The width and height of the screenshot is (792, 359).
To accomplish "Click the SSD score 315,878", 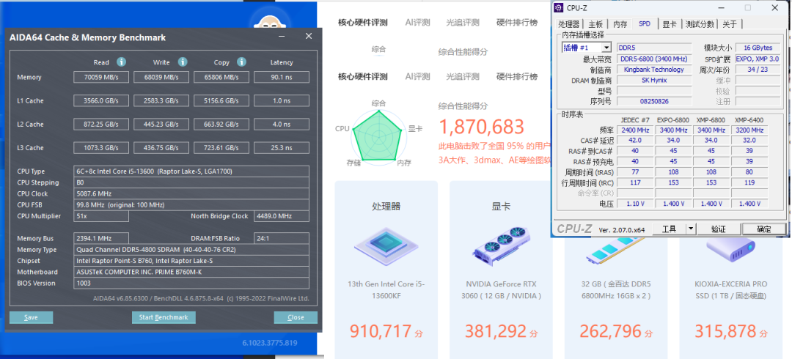I will [x=725, y=332].
